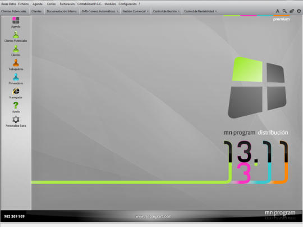Click the magnifier search toolbar icon
The height and width of the screenshot is (227, 303).
tap(284, 11)
